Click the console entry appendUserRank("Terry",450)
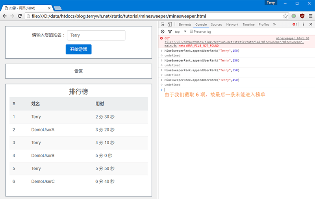This screenshot has width=315, height=199. tap(202, 80)
